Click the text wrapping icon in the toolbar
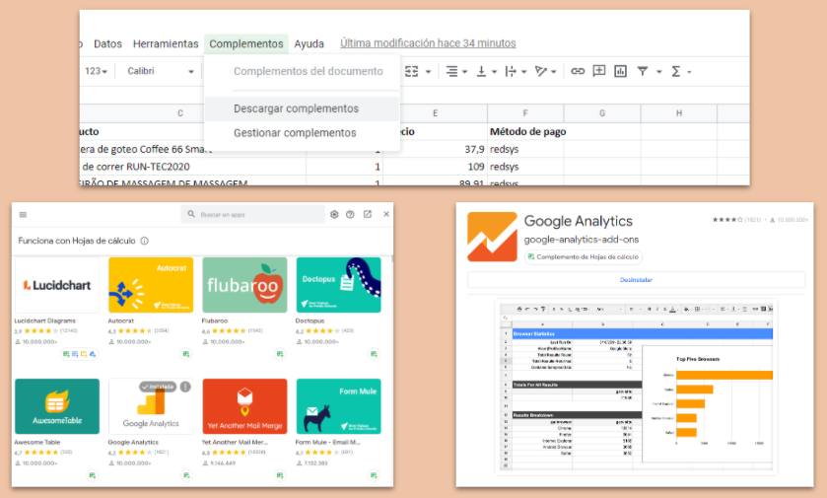 coord(511,71)
